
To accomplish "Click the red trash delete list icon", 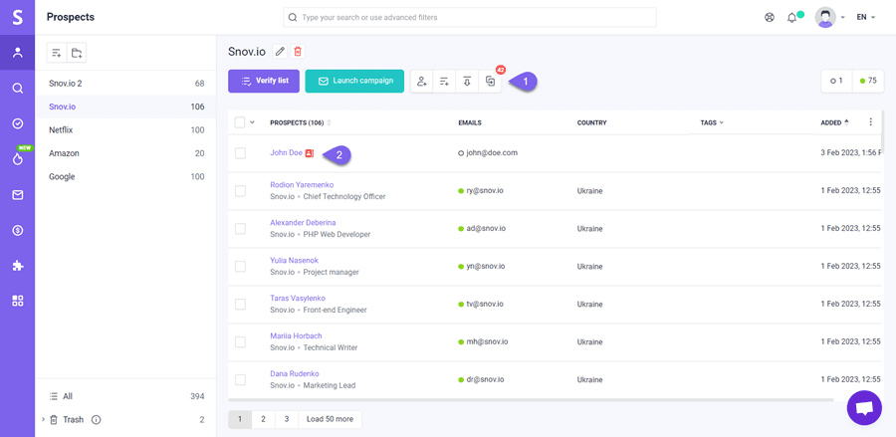I will pos(297,52).
